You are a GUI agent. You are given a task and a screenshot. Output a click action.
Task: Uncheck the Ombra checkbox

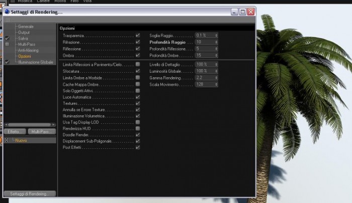coord(138,55)
